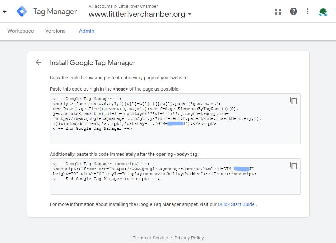Click the tree account avatar
Screen dimensions: 336x243
click(323, 12)
